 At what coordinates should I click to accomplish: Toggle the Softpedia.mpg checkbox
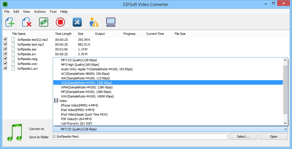[5, 58]
